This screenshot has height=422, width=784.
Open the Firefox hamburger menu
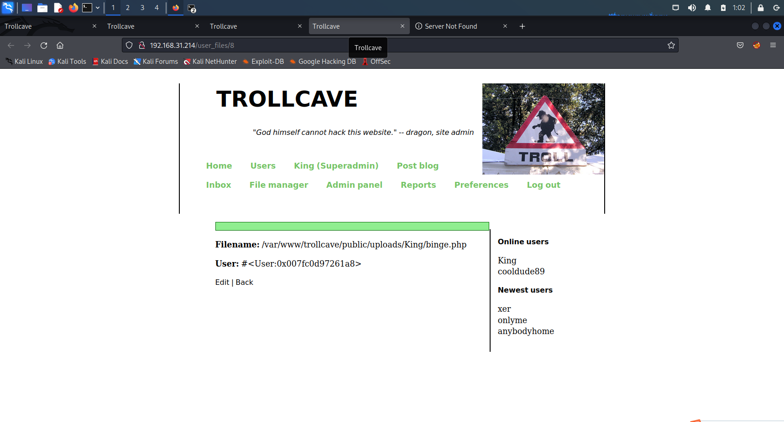pos(773,45)
